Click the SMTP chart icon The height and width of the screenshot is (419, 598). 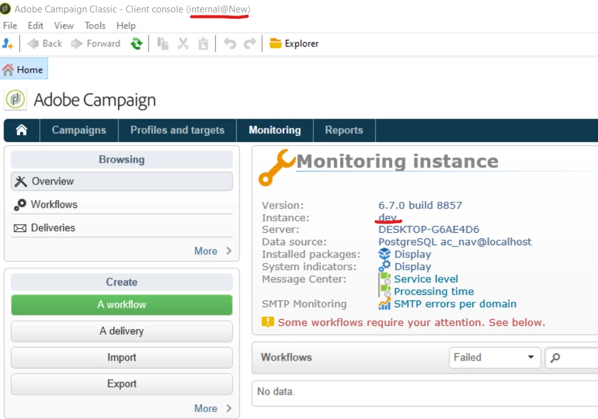coord(384,304)
